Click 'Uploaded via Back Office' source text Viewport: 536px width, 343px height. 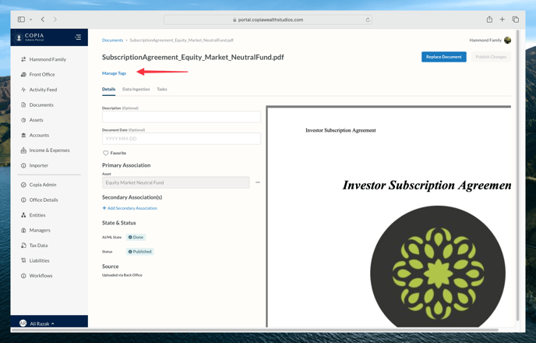pyautogui.click(x=122, y=275)
